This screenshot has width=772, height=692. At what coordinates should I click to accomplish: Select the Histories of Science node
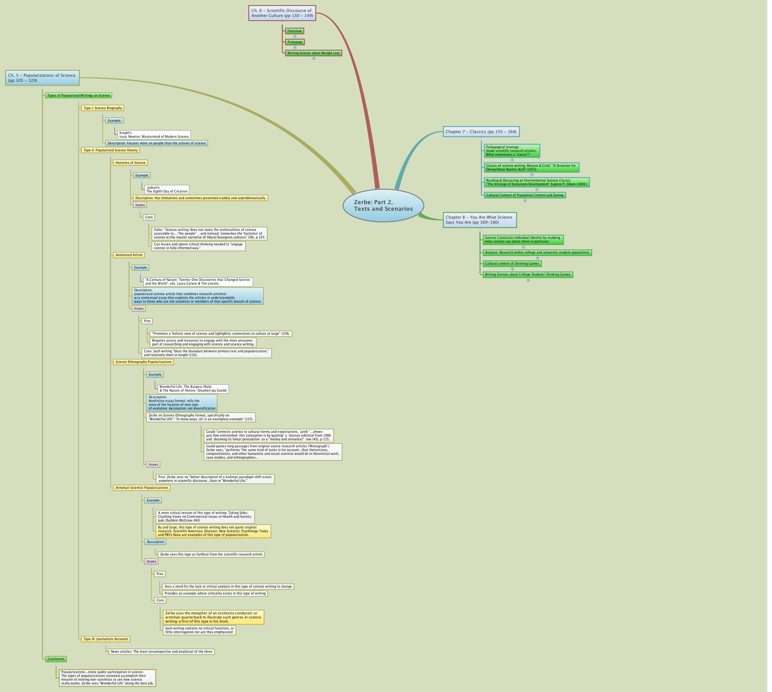pos(130,163)
